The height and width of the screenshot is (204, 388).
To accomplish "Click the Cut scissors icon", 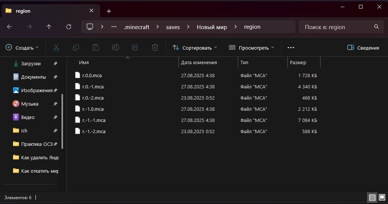I will (56, 47).
